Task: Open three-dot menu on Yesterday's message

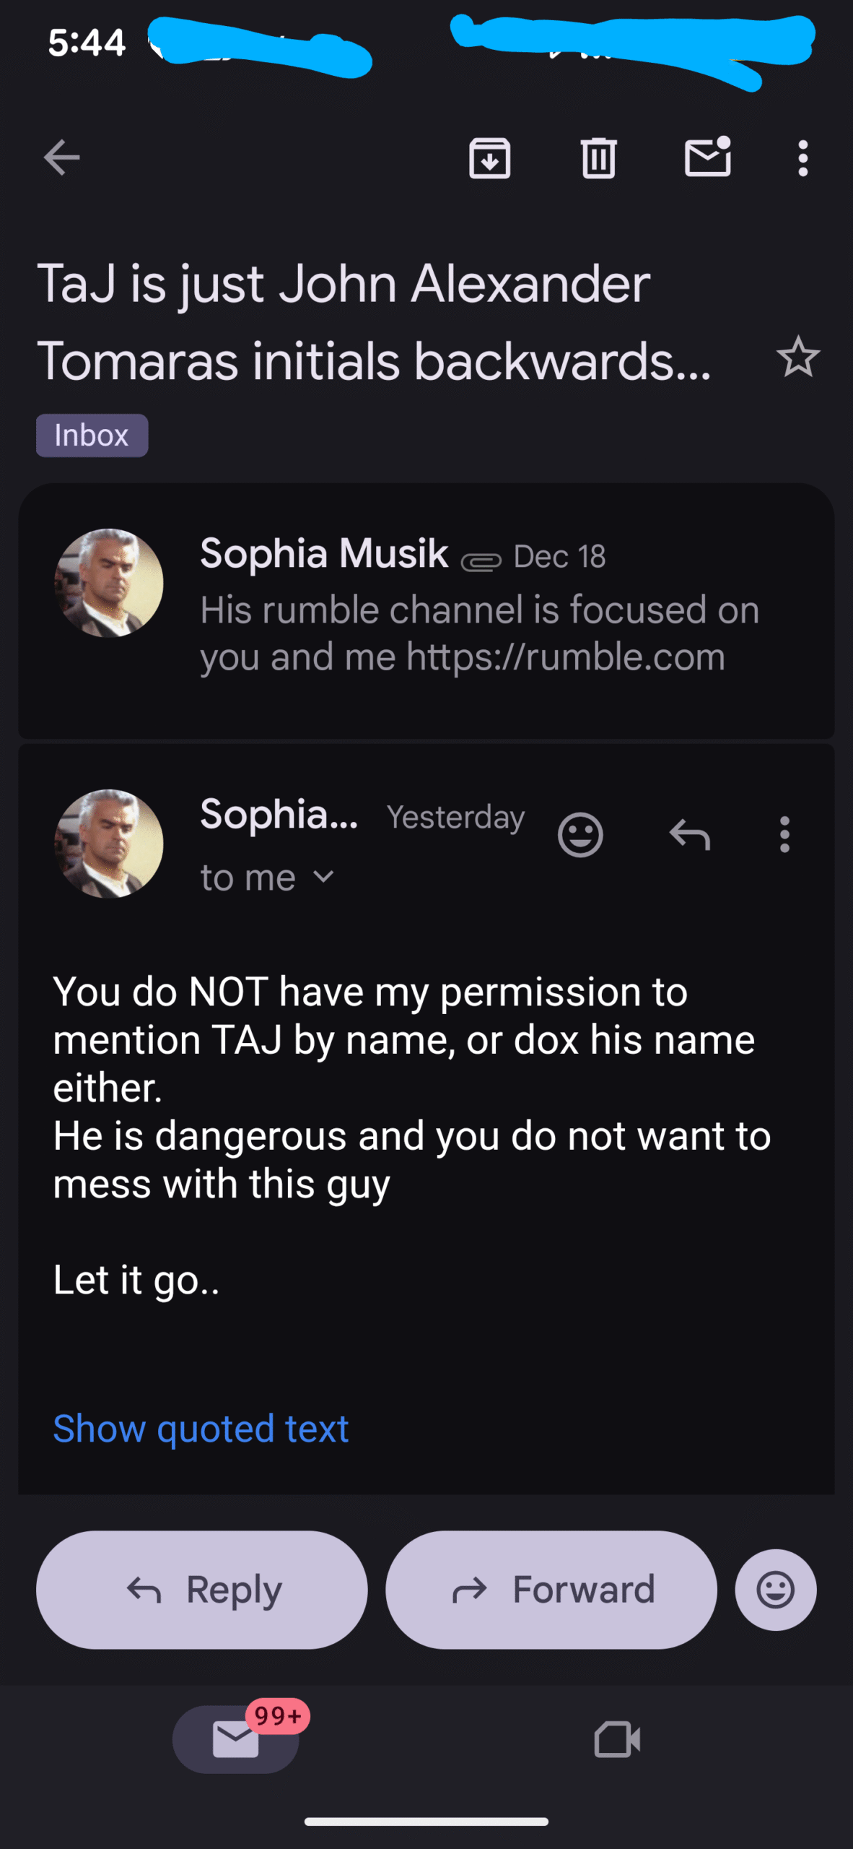Action: pos(784,835)
